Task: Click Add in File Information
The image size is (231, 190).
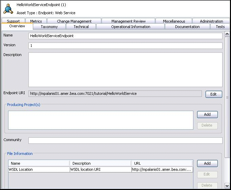Action: [207, 163]
